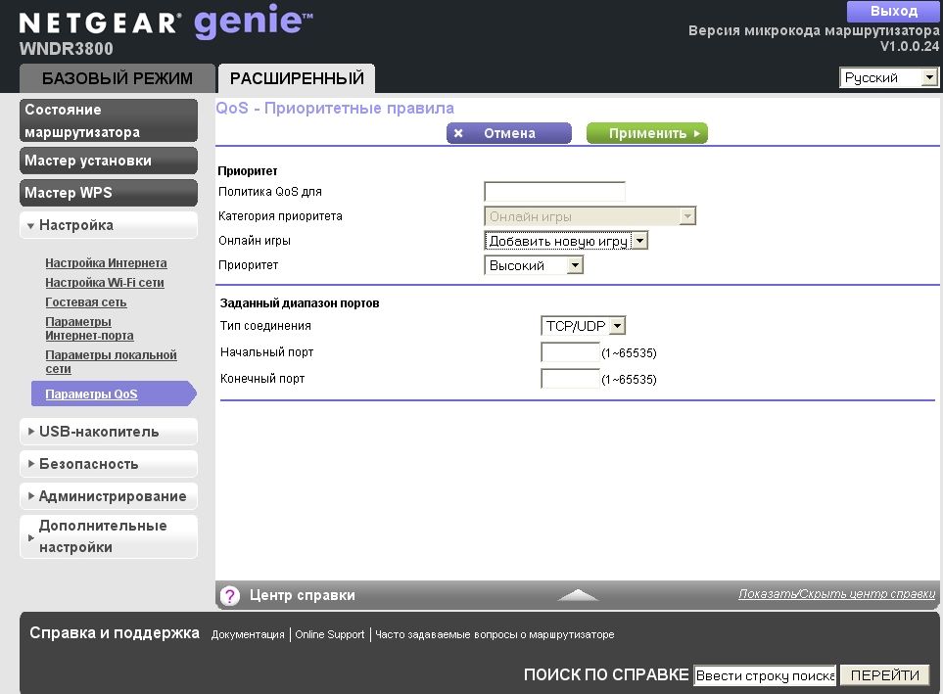Open the Гостевая сеть link
Image resolution: width=943 pixels, height=694 pixels.
[x=86, y=302]
